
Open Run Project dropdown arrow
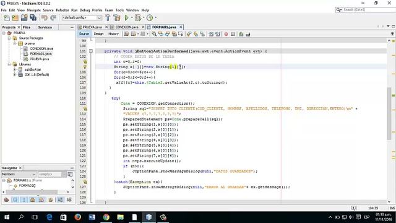[x=132, y=17]
